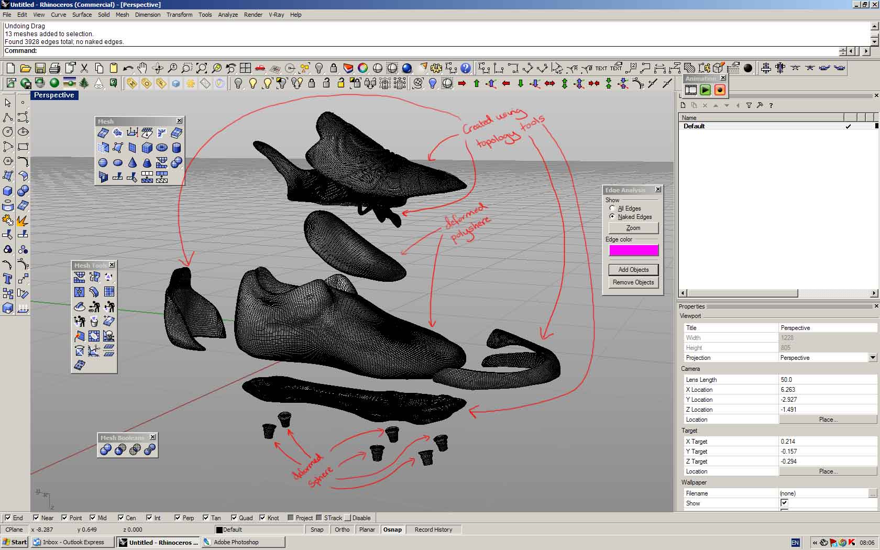This screenshot has height=550, width=880.
Task: Click the hammer Tools icon in Layers panel
Action: (x=760, y=105)
